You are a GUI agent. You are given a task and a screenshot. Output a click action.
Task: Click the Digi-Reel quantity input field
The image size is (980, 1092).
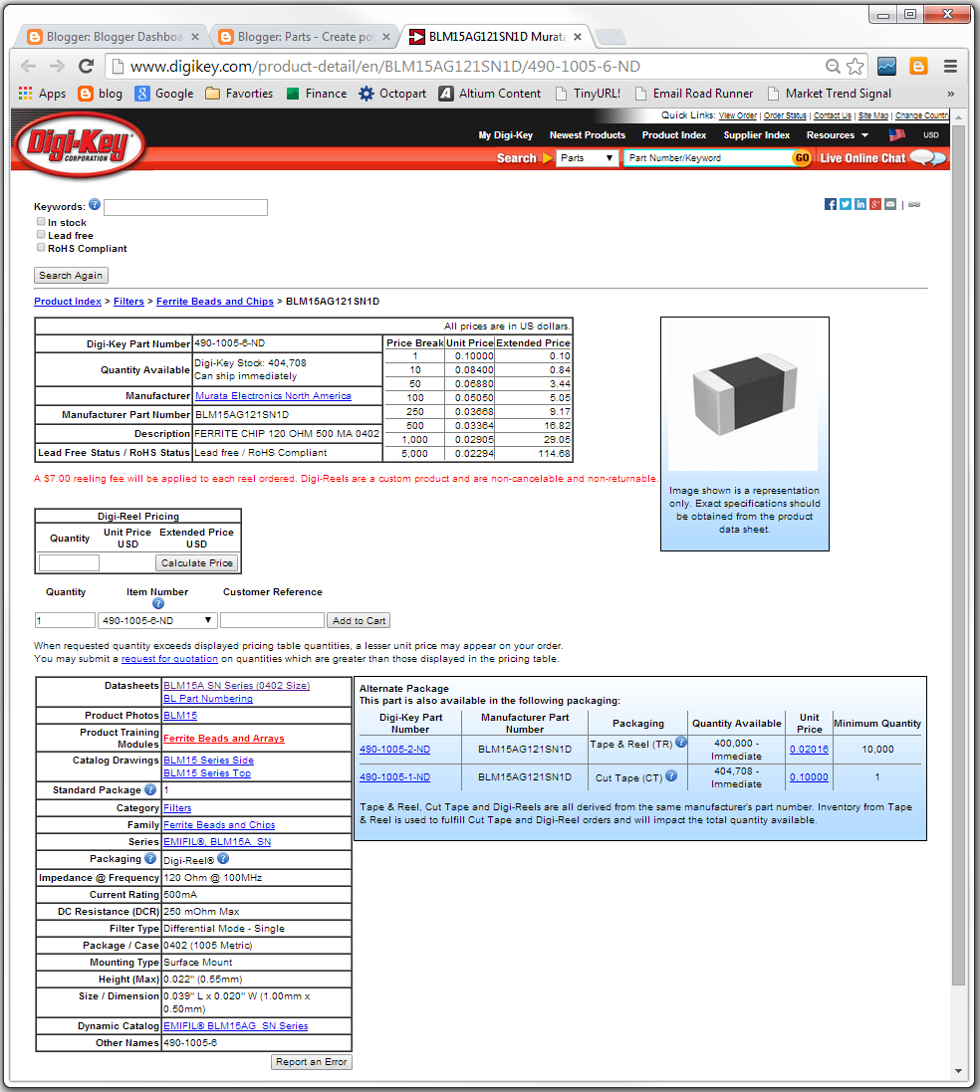tap(68, 562)
